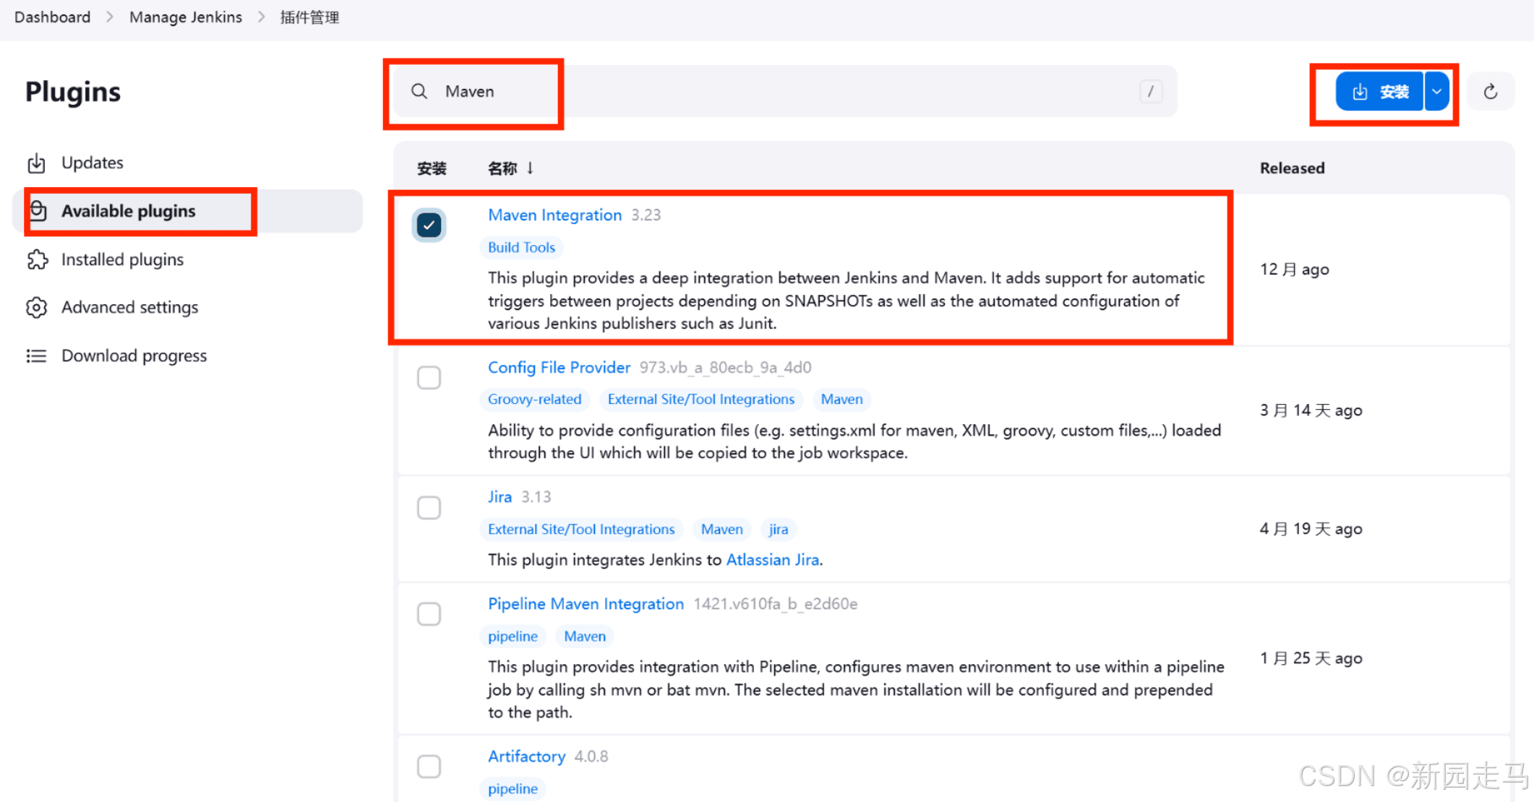The width and height of the screenshot is (1534, 802).
Task: Click the '3 月 14 天 ago' release date
Action: (1311, 410)
